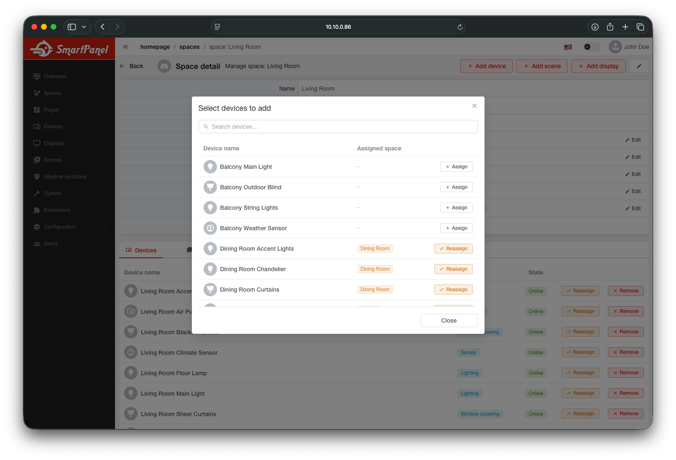
Task: Toggle the dark mode theme switch
Action: click(x=591, y=47)
